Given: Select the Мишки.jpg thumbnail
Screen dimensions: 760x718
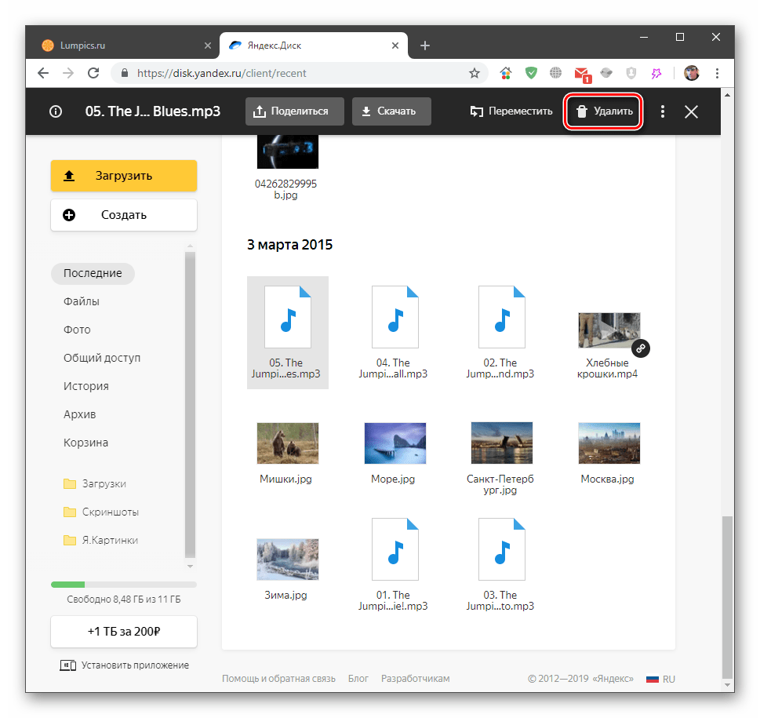Looking at the screenshot, I should click(287, 443).
